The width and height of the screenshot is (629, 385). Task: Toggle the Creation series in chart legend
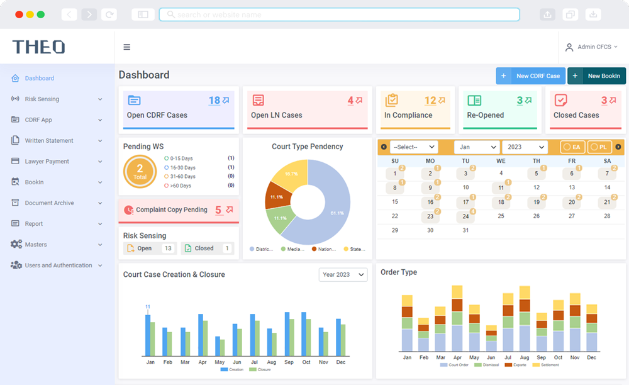click(232, 369)
